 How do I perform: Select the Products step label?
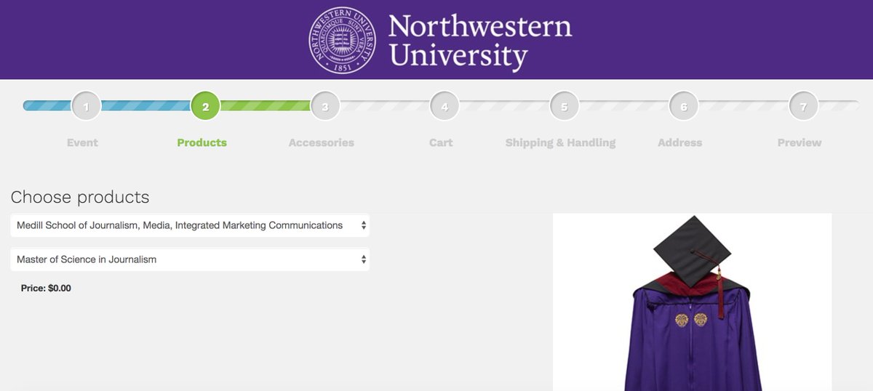(x=202, y=142)
